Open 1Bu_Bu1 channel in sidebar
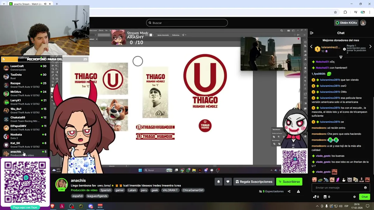This screenshot has width=374, height=210. 25,111
